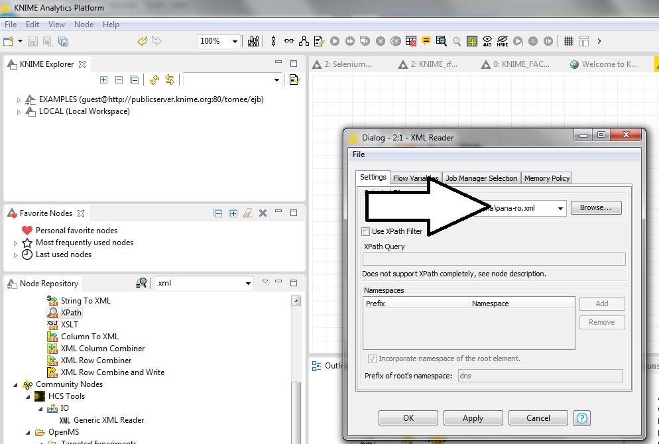Screen dimensions: 659x444
Task: Select the XSLT node
Action: pos(70,324)
